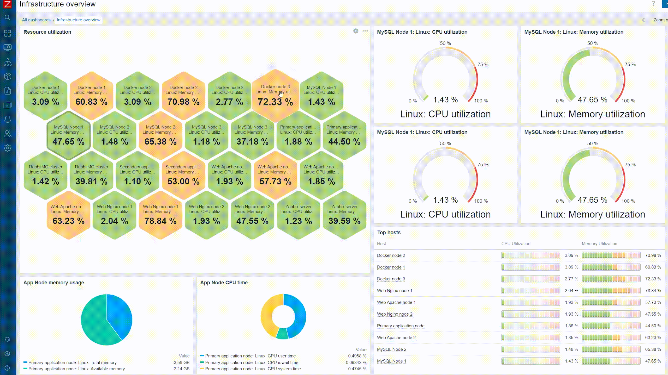
Task: Open the Resource utilization widget's three-dot menu
Action: (365, 31)
